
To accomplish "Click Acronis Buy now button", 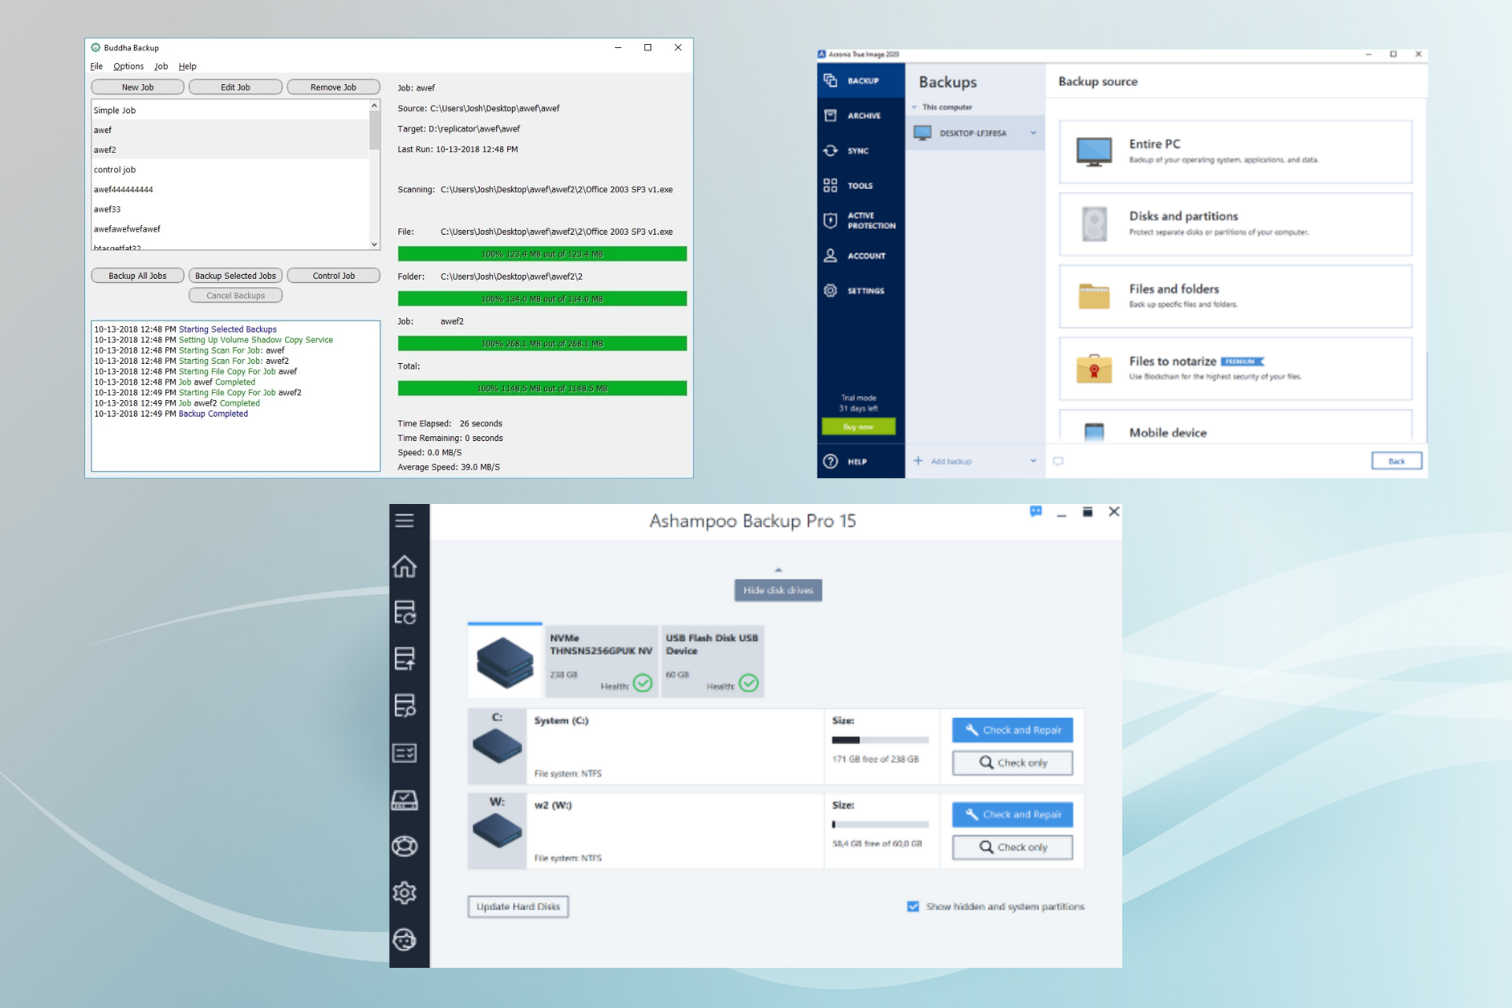I will [858, 427].
